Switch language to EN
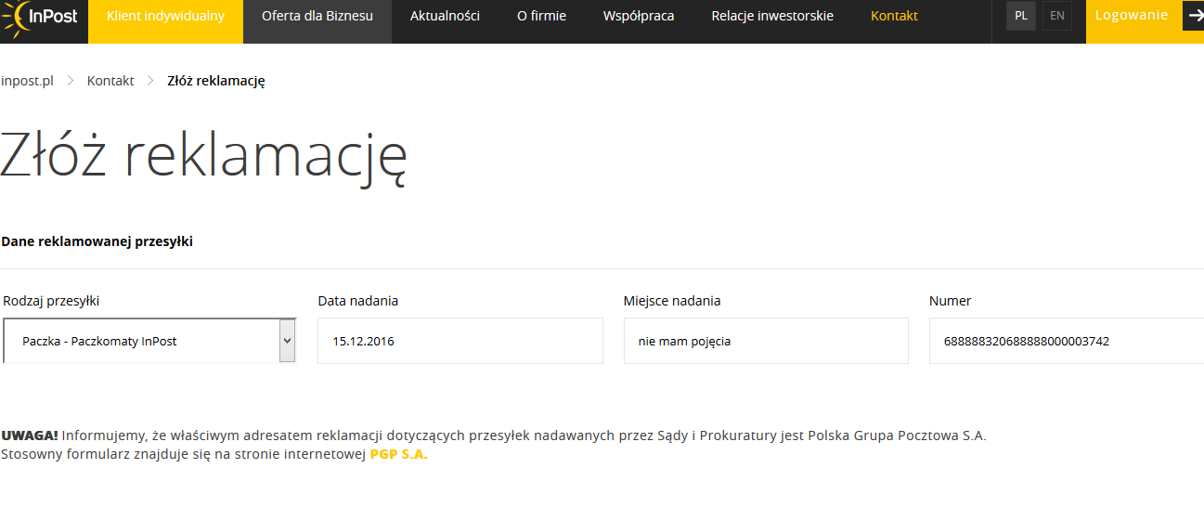Image resolution: width=1204 pixels, height=520 pixels. click(1056, 16)
